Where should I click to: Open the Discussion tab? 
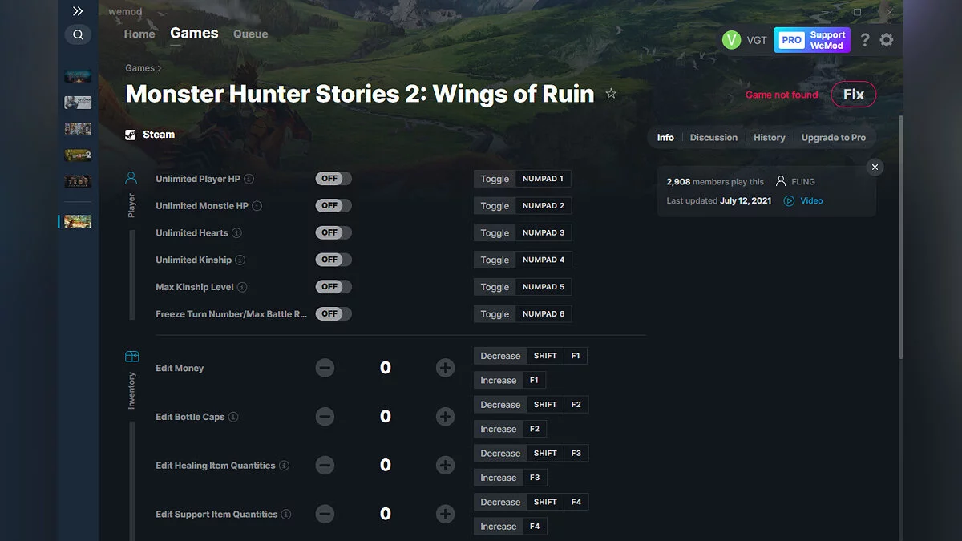pos(713,137)
